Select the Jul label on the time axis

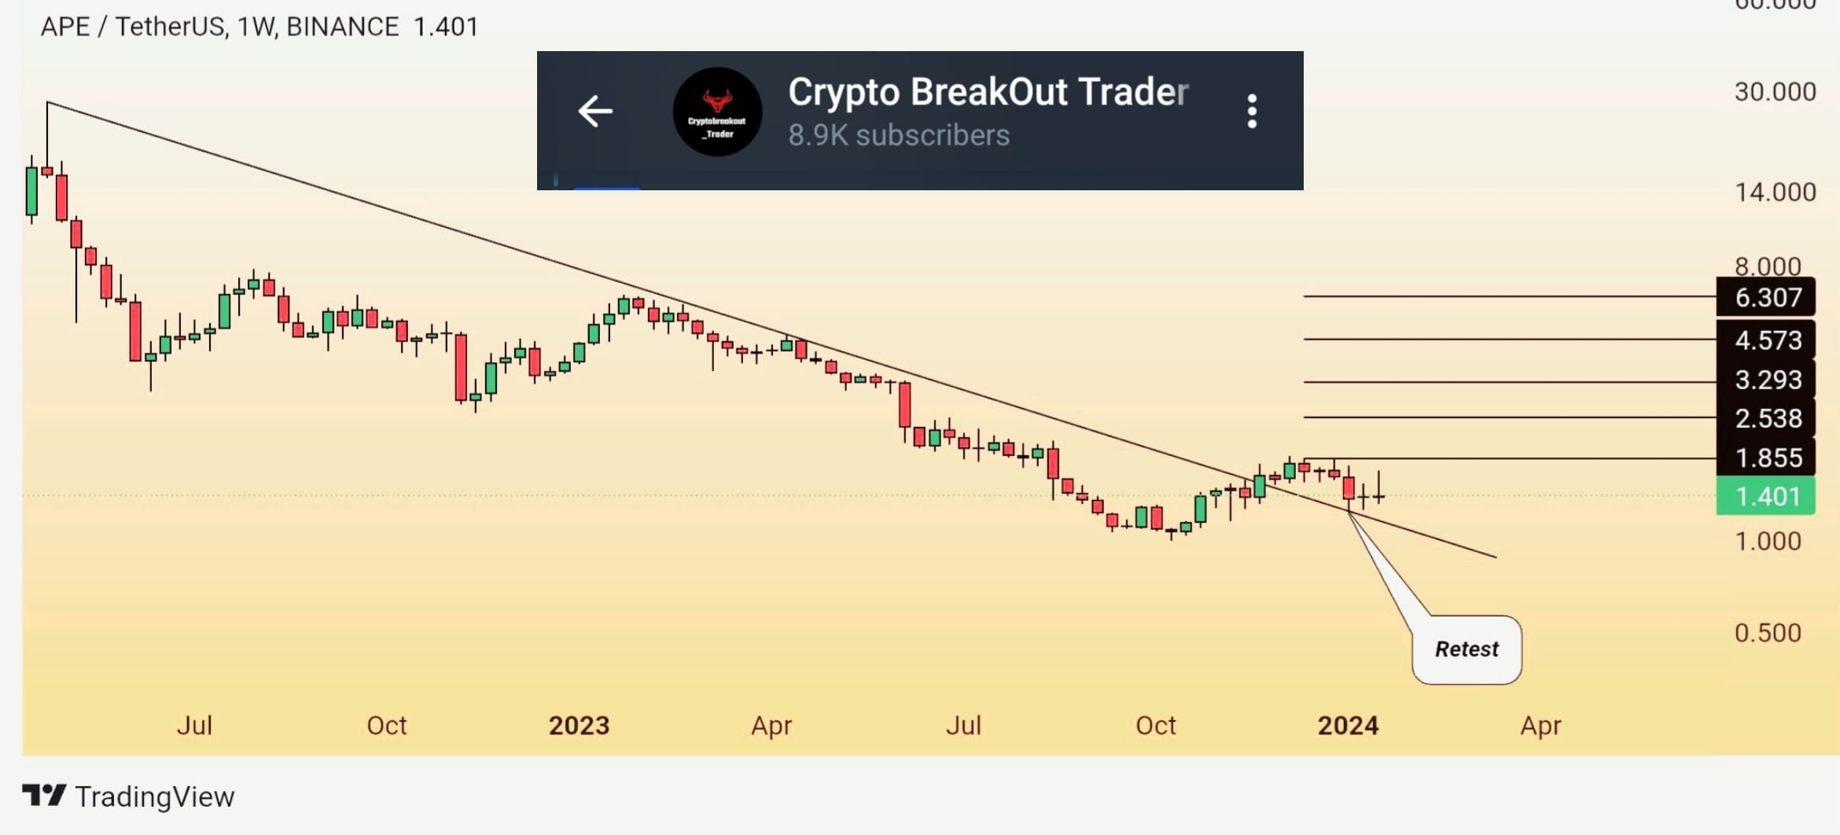point(195,726)
